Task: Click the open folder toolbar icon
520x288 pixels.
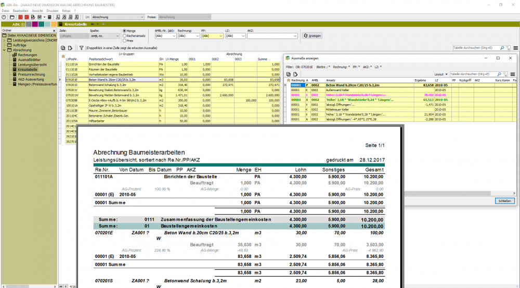Action: 12,17
